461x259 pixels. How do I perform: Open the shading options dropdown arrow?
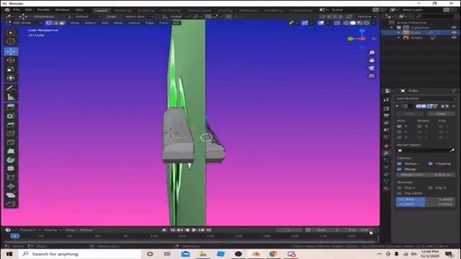click(373, 23)
